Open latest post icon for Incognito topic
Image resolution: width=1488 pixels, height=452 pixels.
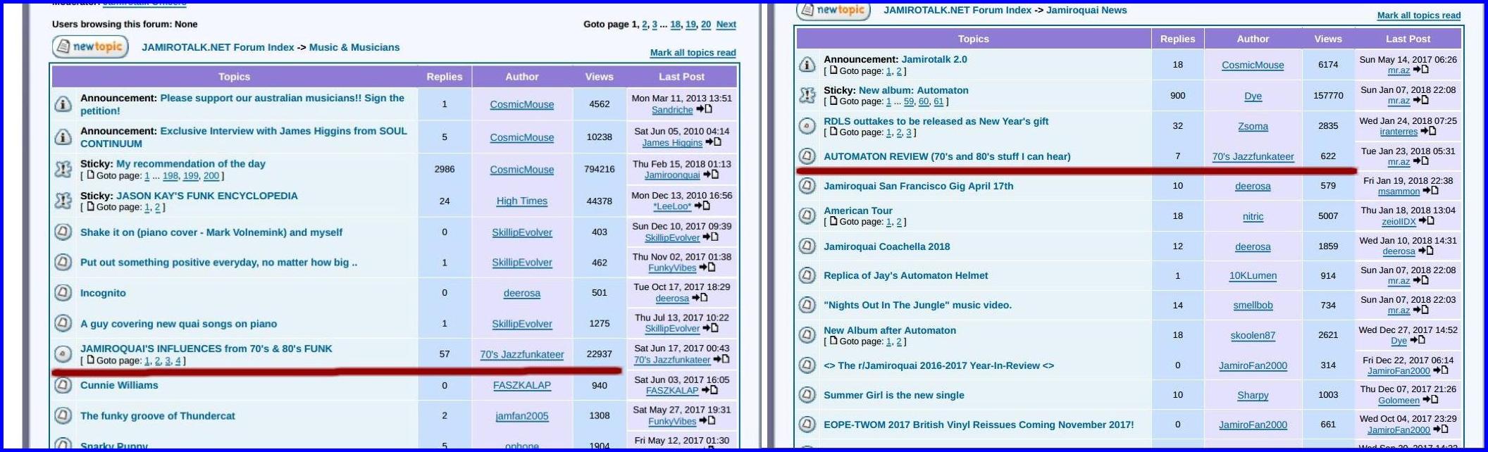[700, 298]
